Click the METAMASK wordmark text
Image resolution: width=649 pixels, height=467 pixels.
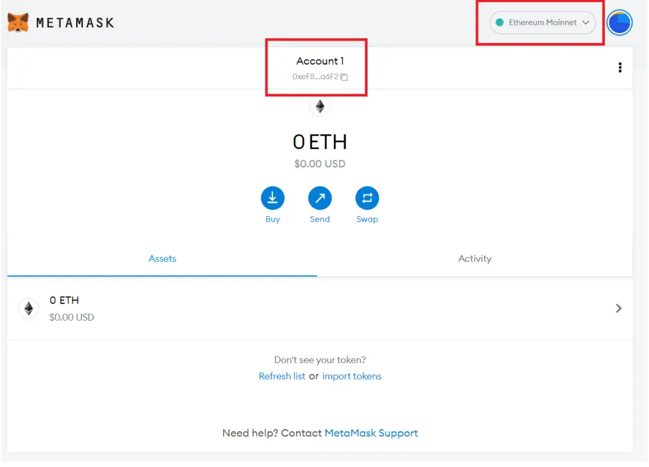pos(75,23)
